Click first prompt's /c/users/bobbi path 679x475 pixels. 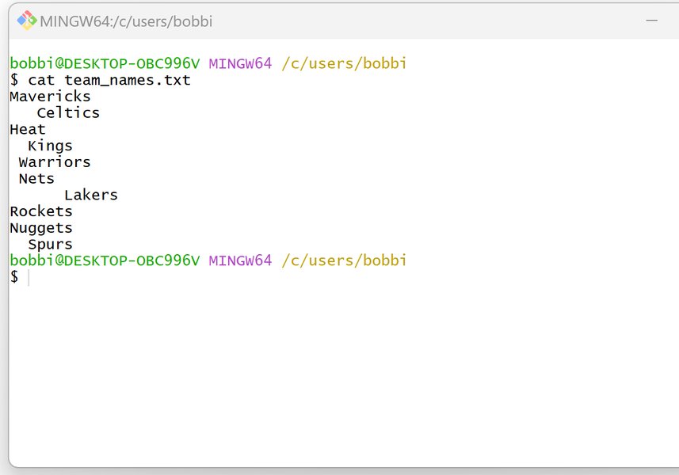344,63
